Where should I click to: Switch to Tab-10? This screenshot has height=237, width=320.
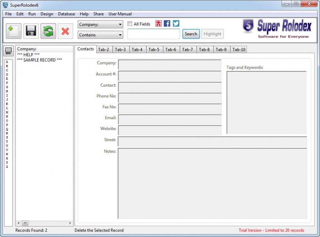(x=239, y=50)
